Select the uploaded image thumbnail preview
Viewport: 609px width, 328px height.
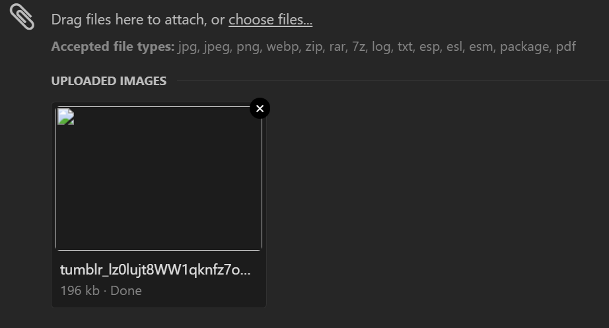pos(159,178)
